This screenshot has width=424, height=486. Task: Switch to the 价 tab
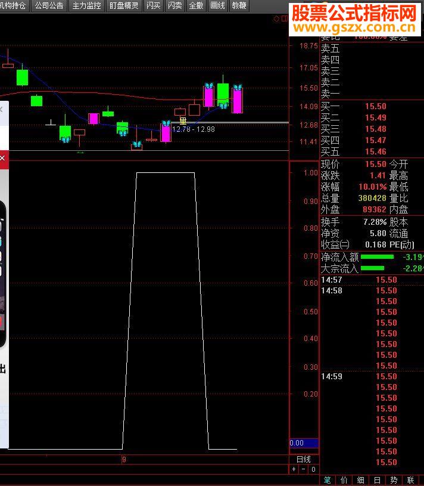344,481
